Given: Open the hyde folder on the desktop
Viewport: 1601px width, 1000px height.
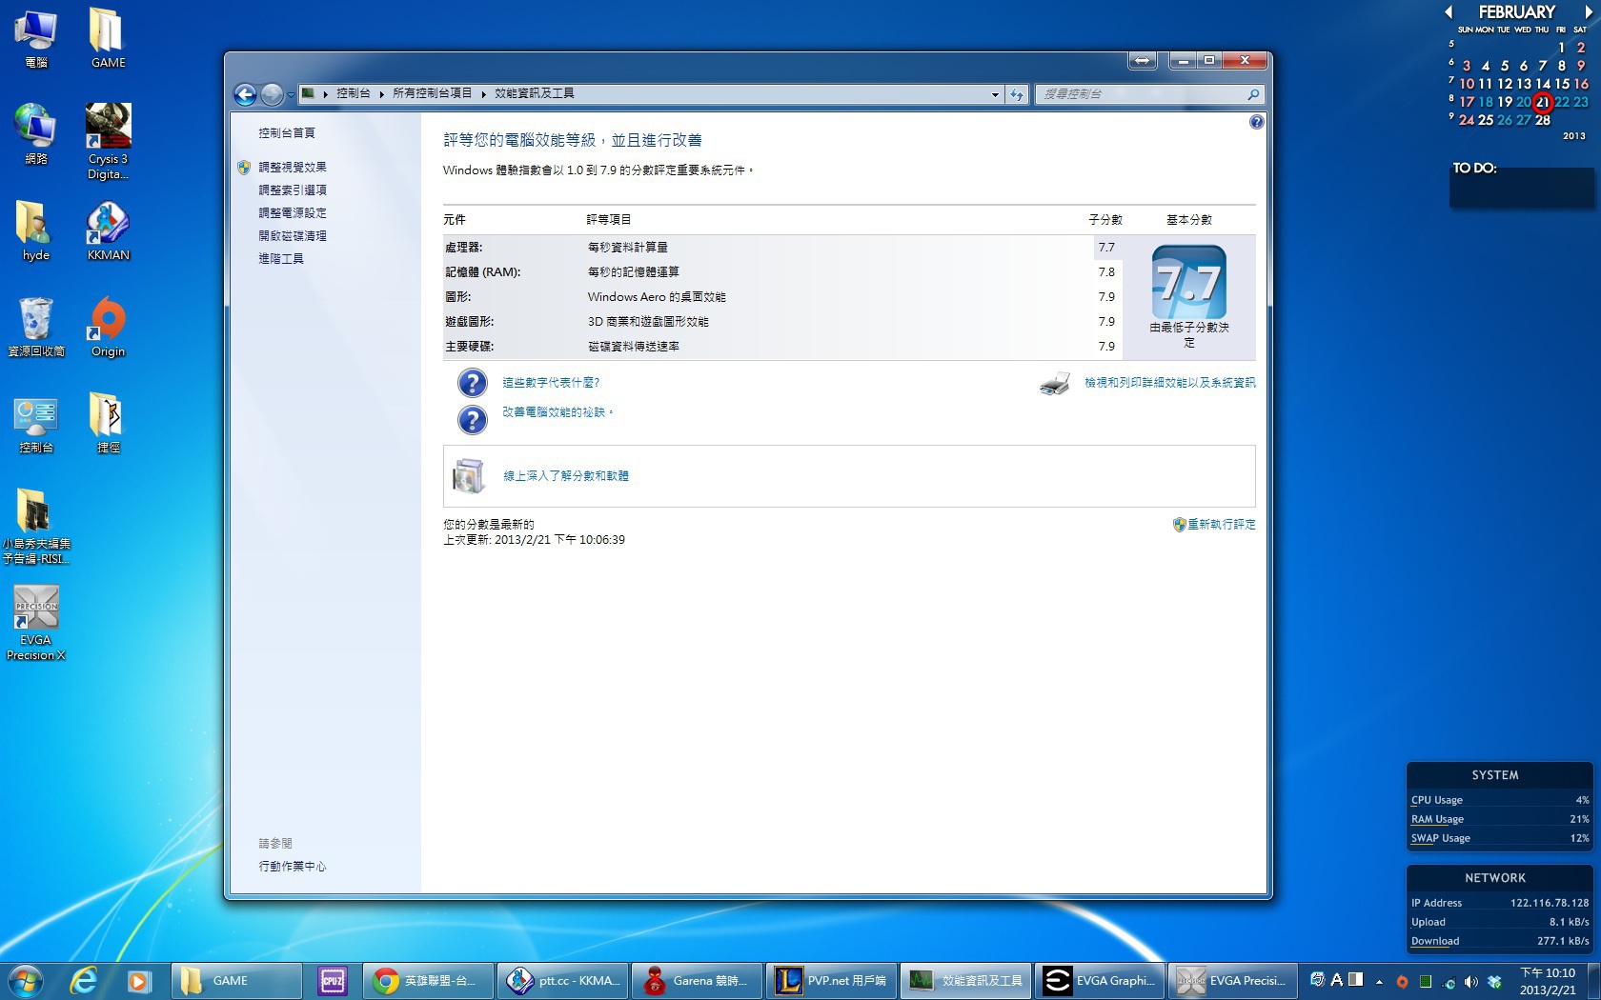Looking at the screenshot, I should 35,231.
